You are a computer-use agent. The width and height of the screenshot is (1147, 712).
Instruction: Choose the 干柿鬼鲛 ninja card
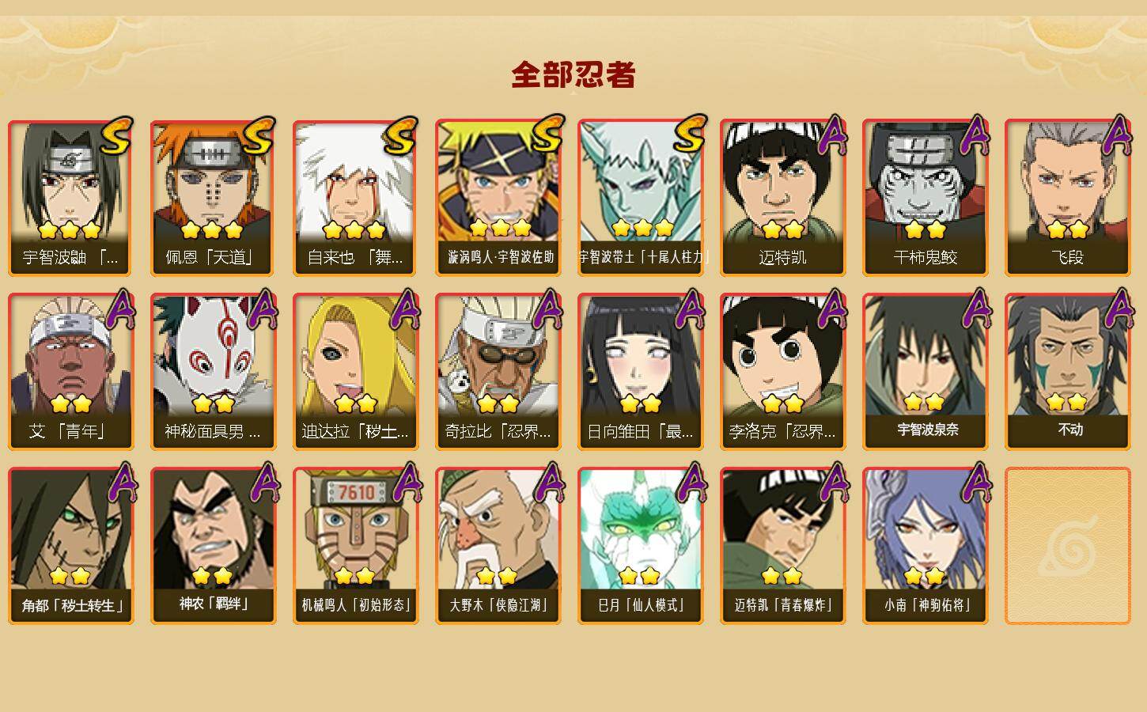pos(925,198)
